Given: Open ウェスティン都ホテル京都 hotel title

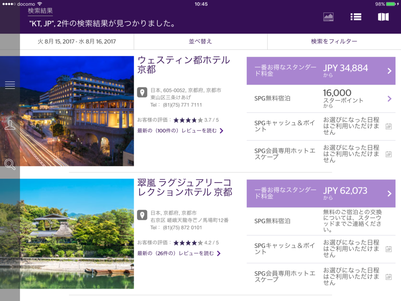Looking at the screenshot, I should pos(184,65).
